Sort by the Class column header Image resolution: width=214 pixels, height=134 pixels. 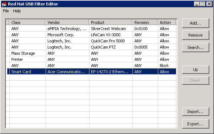(27, 22)
